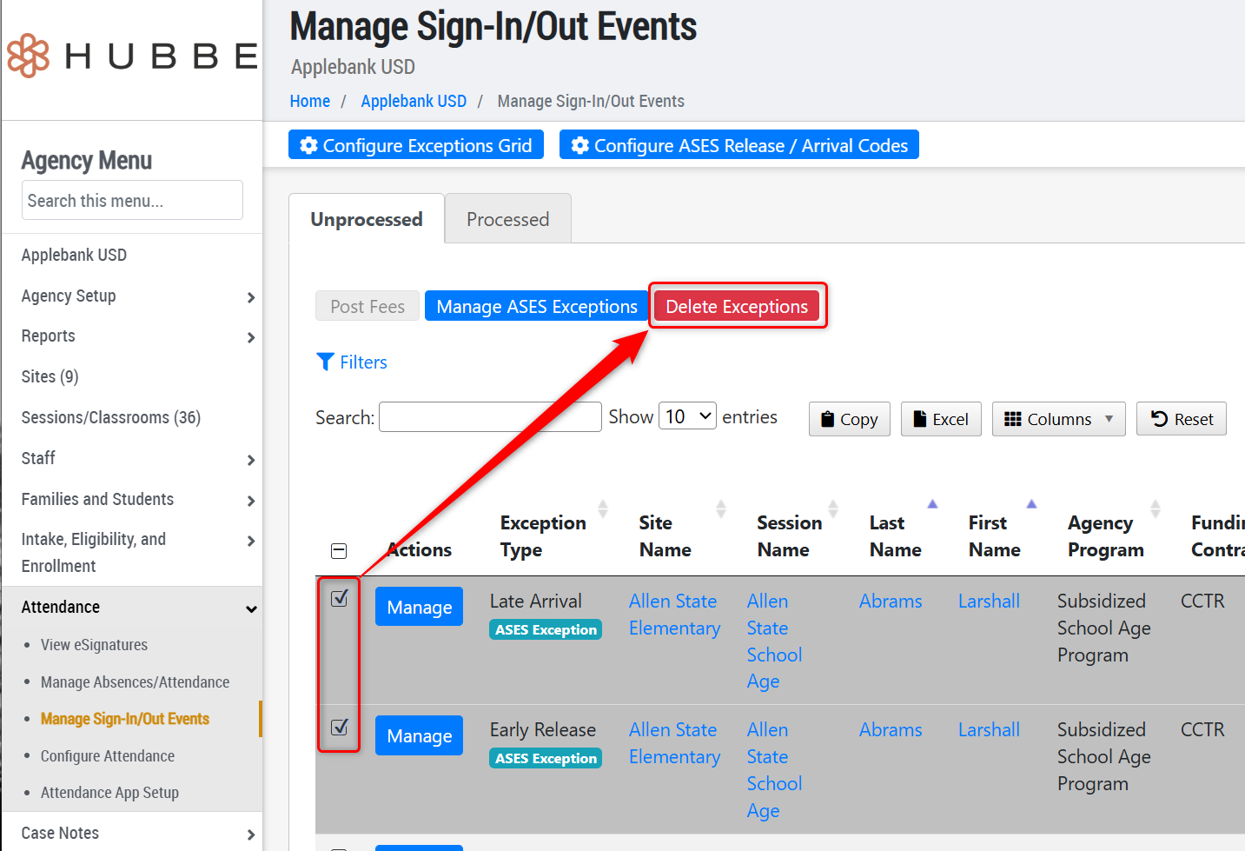Open Manage Sign-In/Out Events menu item
The image size is (1245, 851).
coord(125,719)
